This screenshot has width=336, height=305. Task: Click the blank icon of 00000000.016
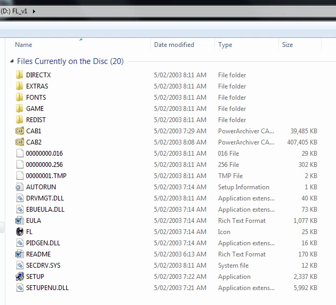point(20,154)
